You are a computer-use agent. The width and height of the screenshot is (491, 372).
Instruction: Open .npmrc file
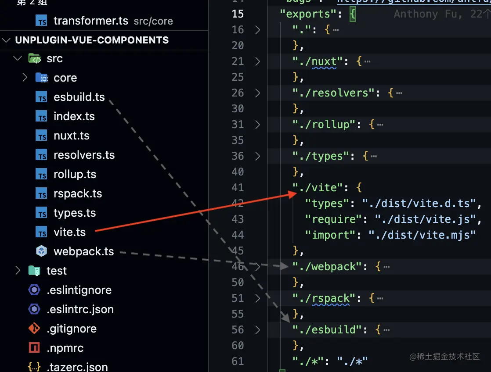(65, 348)
